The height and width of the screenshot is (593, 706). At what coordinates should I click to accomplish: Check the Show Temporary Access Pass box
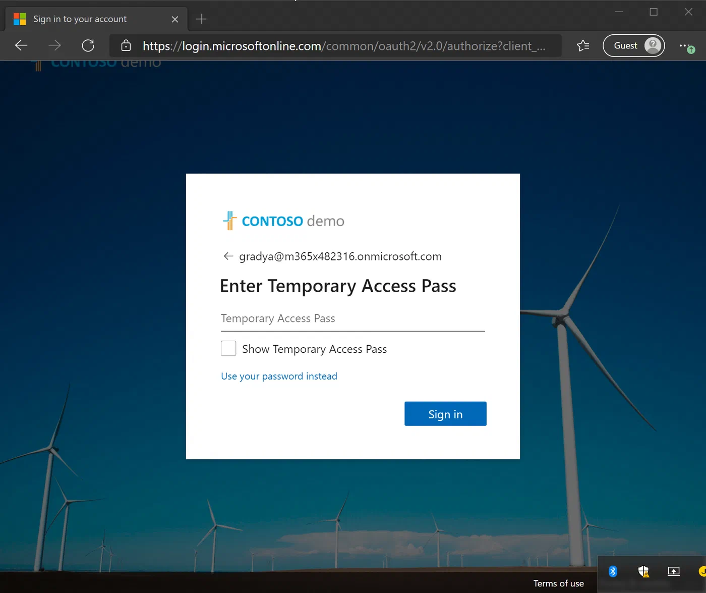(x=228, y=348)
